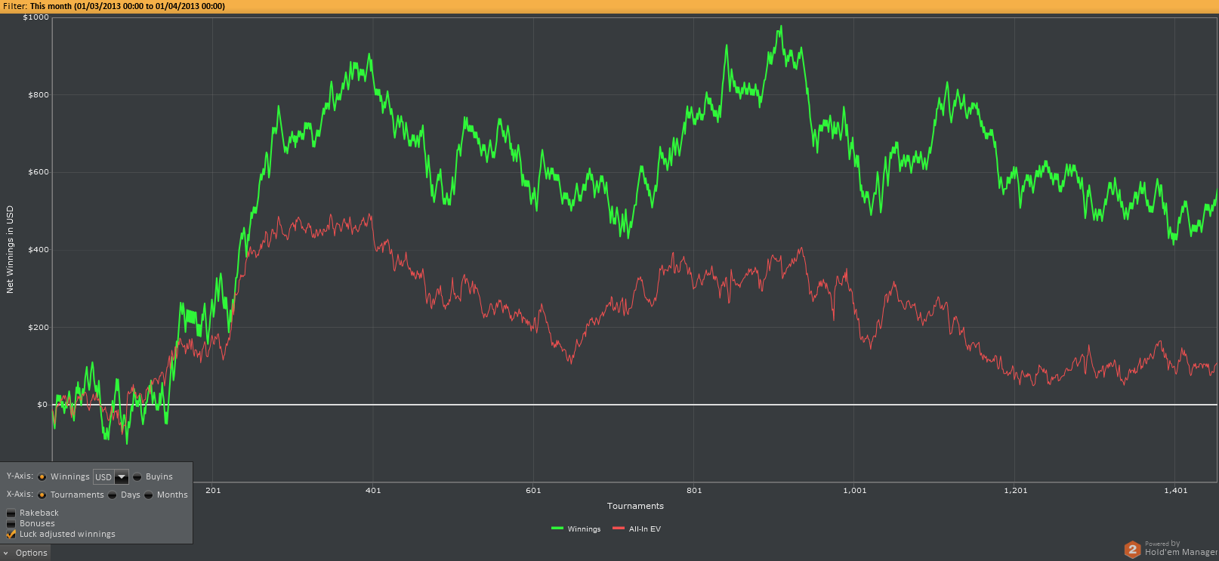
Task: Click the Powered by Hold'em Manager text
Action: [x=1180, y=549]
